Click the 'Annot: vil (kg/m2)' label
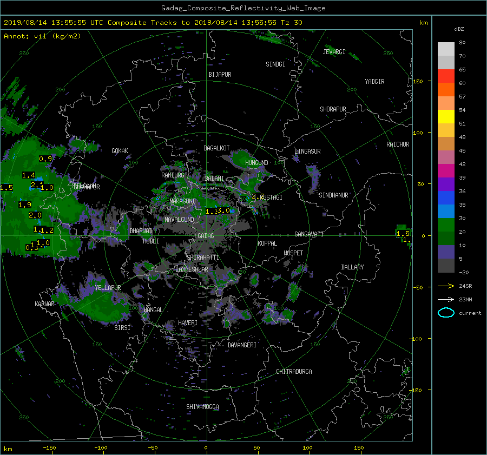Screen dimensions: 487x455 tap(42, 36)
